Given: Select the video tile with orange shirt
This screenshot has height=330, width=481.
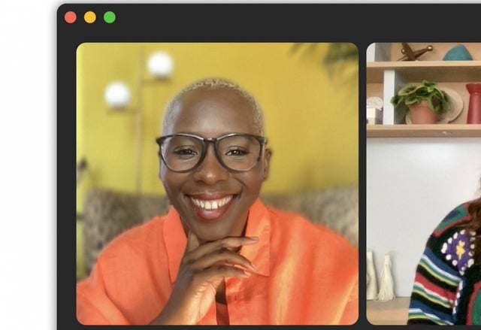Looking at the screenshot, I should pyautogui.click(x=217, y=183).
